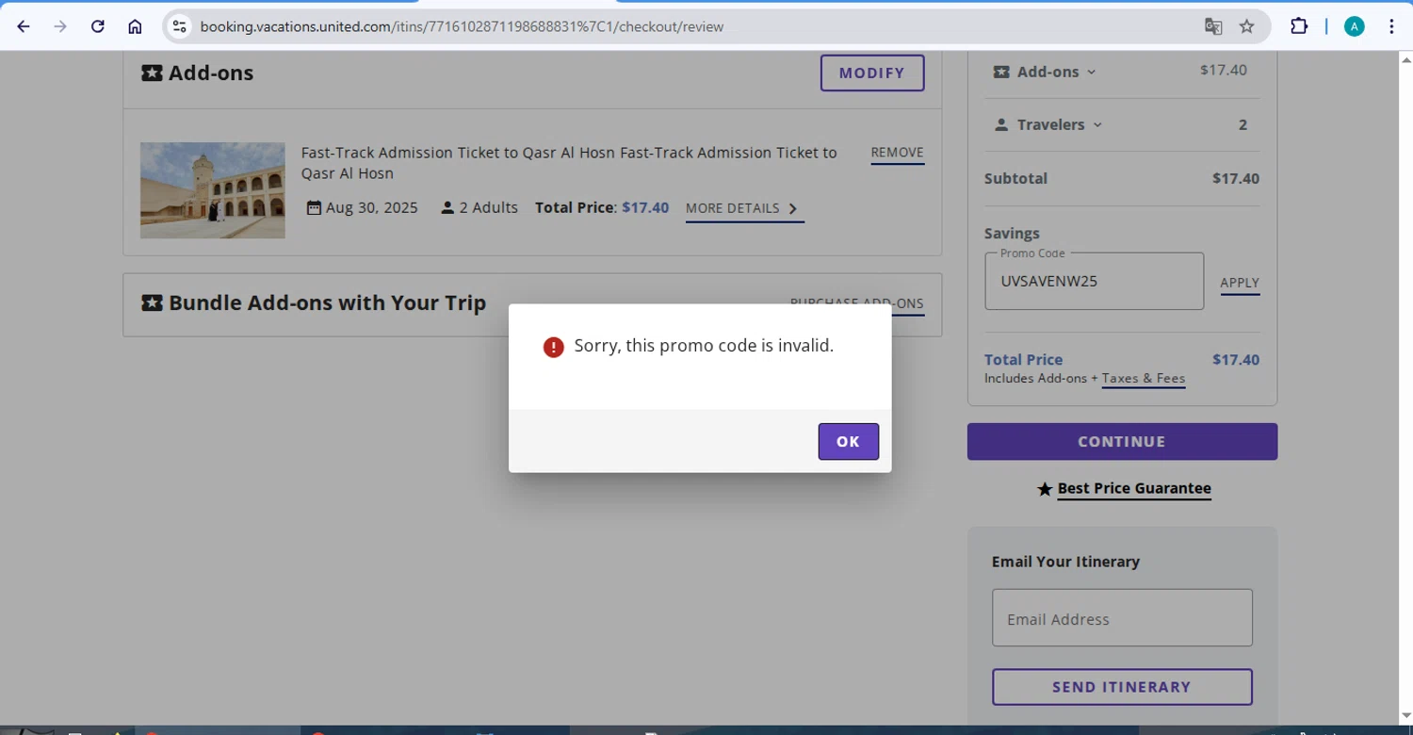Reload the checkout review page
The image size is (1413, 735).
pos(98,26)
